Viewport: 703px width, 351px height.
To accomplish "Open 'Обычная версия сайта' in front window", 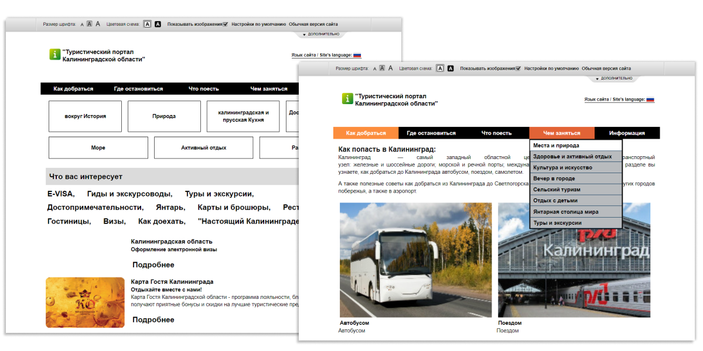I will [606, 68].
